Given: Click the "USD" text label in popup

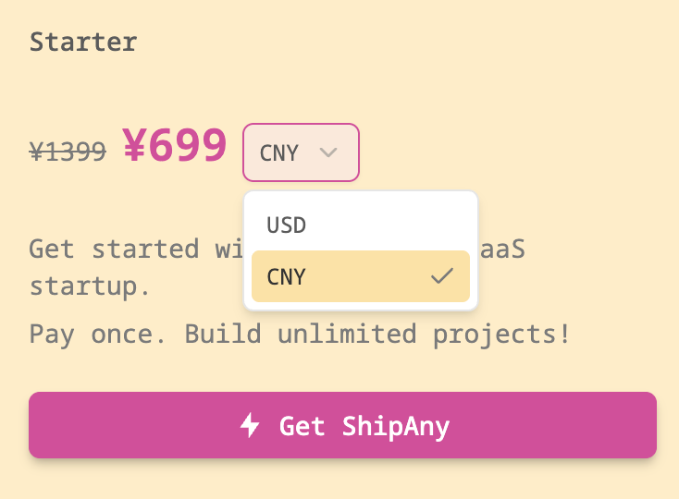Looking at the screenshot, I should click(x=286, y=225).
